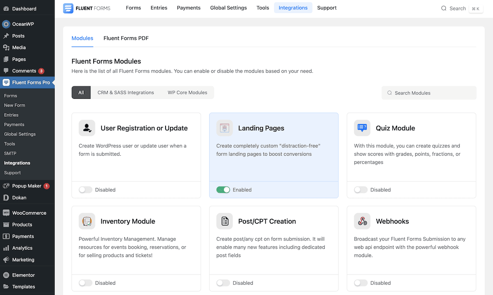Disable the Landing Pages module toggle
493x295 pixels.
tap(223, 190)
